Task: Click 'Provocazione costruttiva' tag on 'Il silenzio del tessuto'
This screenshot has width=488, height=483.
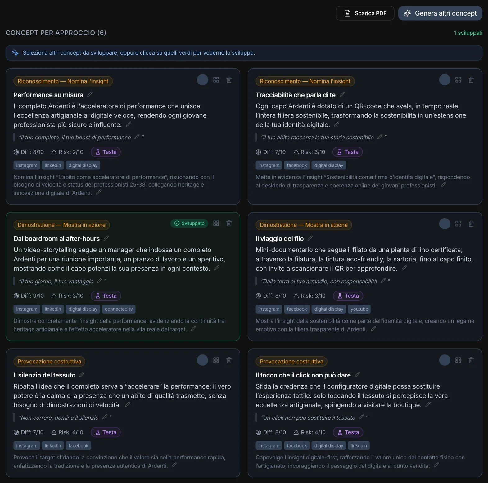Action: click(49, 362)
